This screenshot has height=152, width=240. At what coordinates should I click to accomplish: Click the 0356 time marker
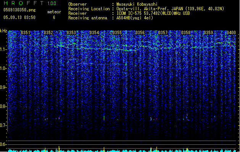(140, 32)
